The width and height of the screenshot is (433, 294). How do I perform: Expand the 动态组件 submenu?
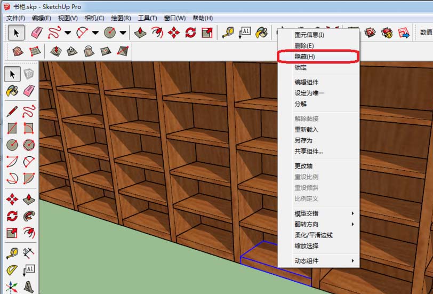click(319, 260)
